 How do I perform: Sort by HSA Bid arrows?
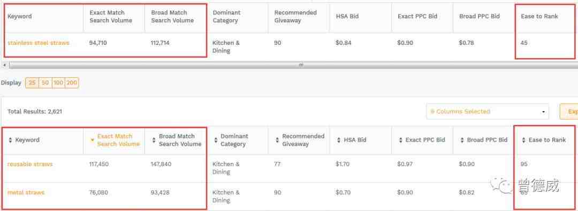pos(339,140)
